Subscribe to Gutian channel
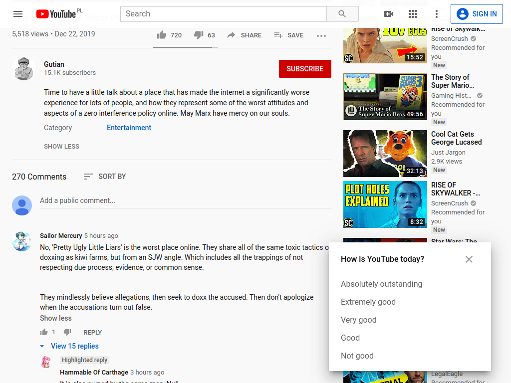 pyautogui.click(x=305, y=69)
